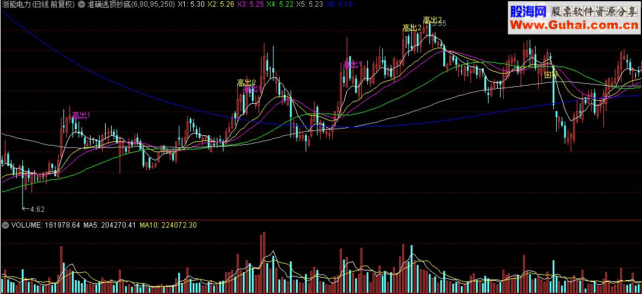The image size is (642, 294).
Task: Click the VOLUME: 161978.64 readout
Action: pyautogui.click(x=45, y=225)
